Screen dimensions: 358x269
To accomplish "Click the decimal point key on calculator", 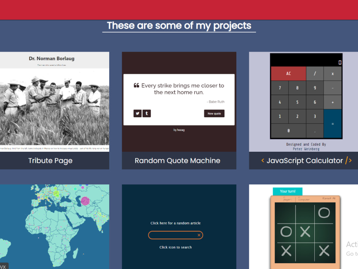I will pyautogui.click(x=315, y=131).
